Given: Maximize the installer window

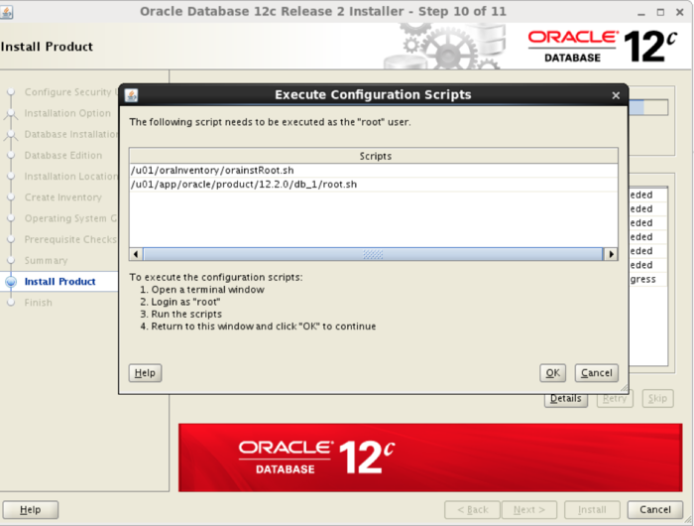Looking at the screenshot, I should (x=660, y=13).
